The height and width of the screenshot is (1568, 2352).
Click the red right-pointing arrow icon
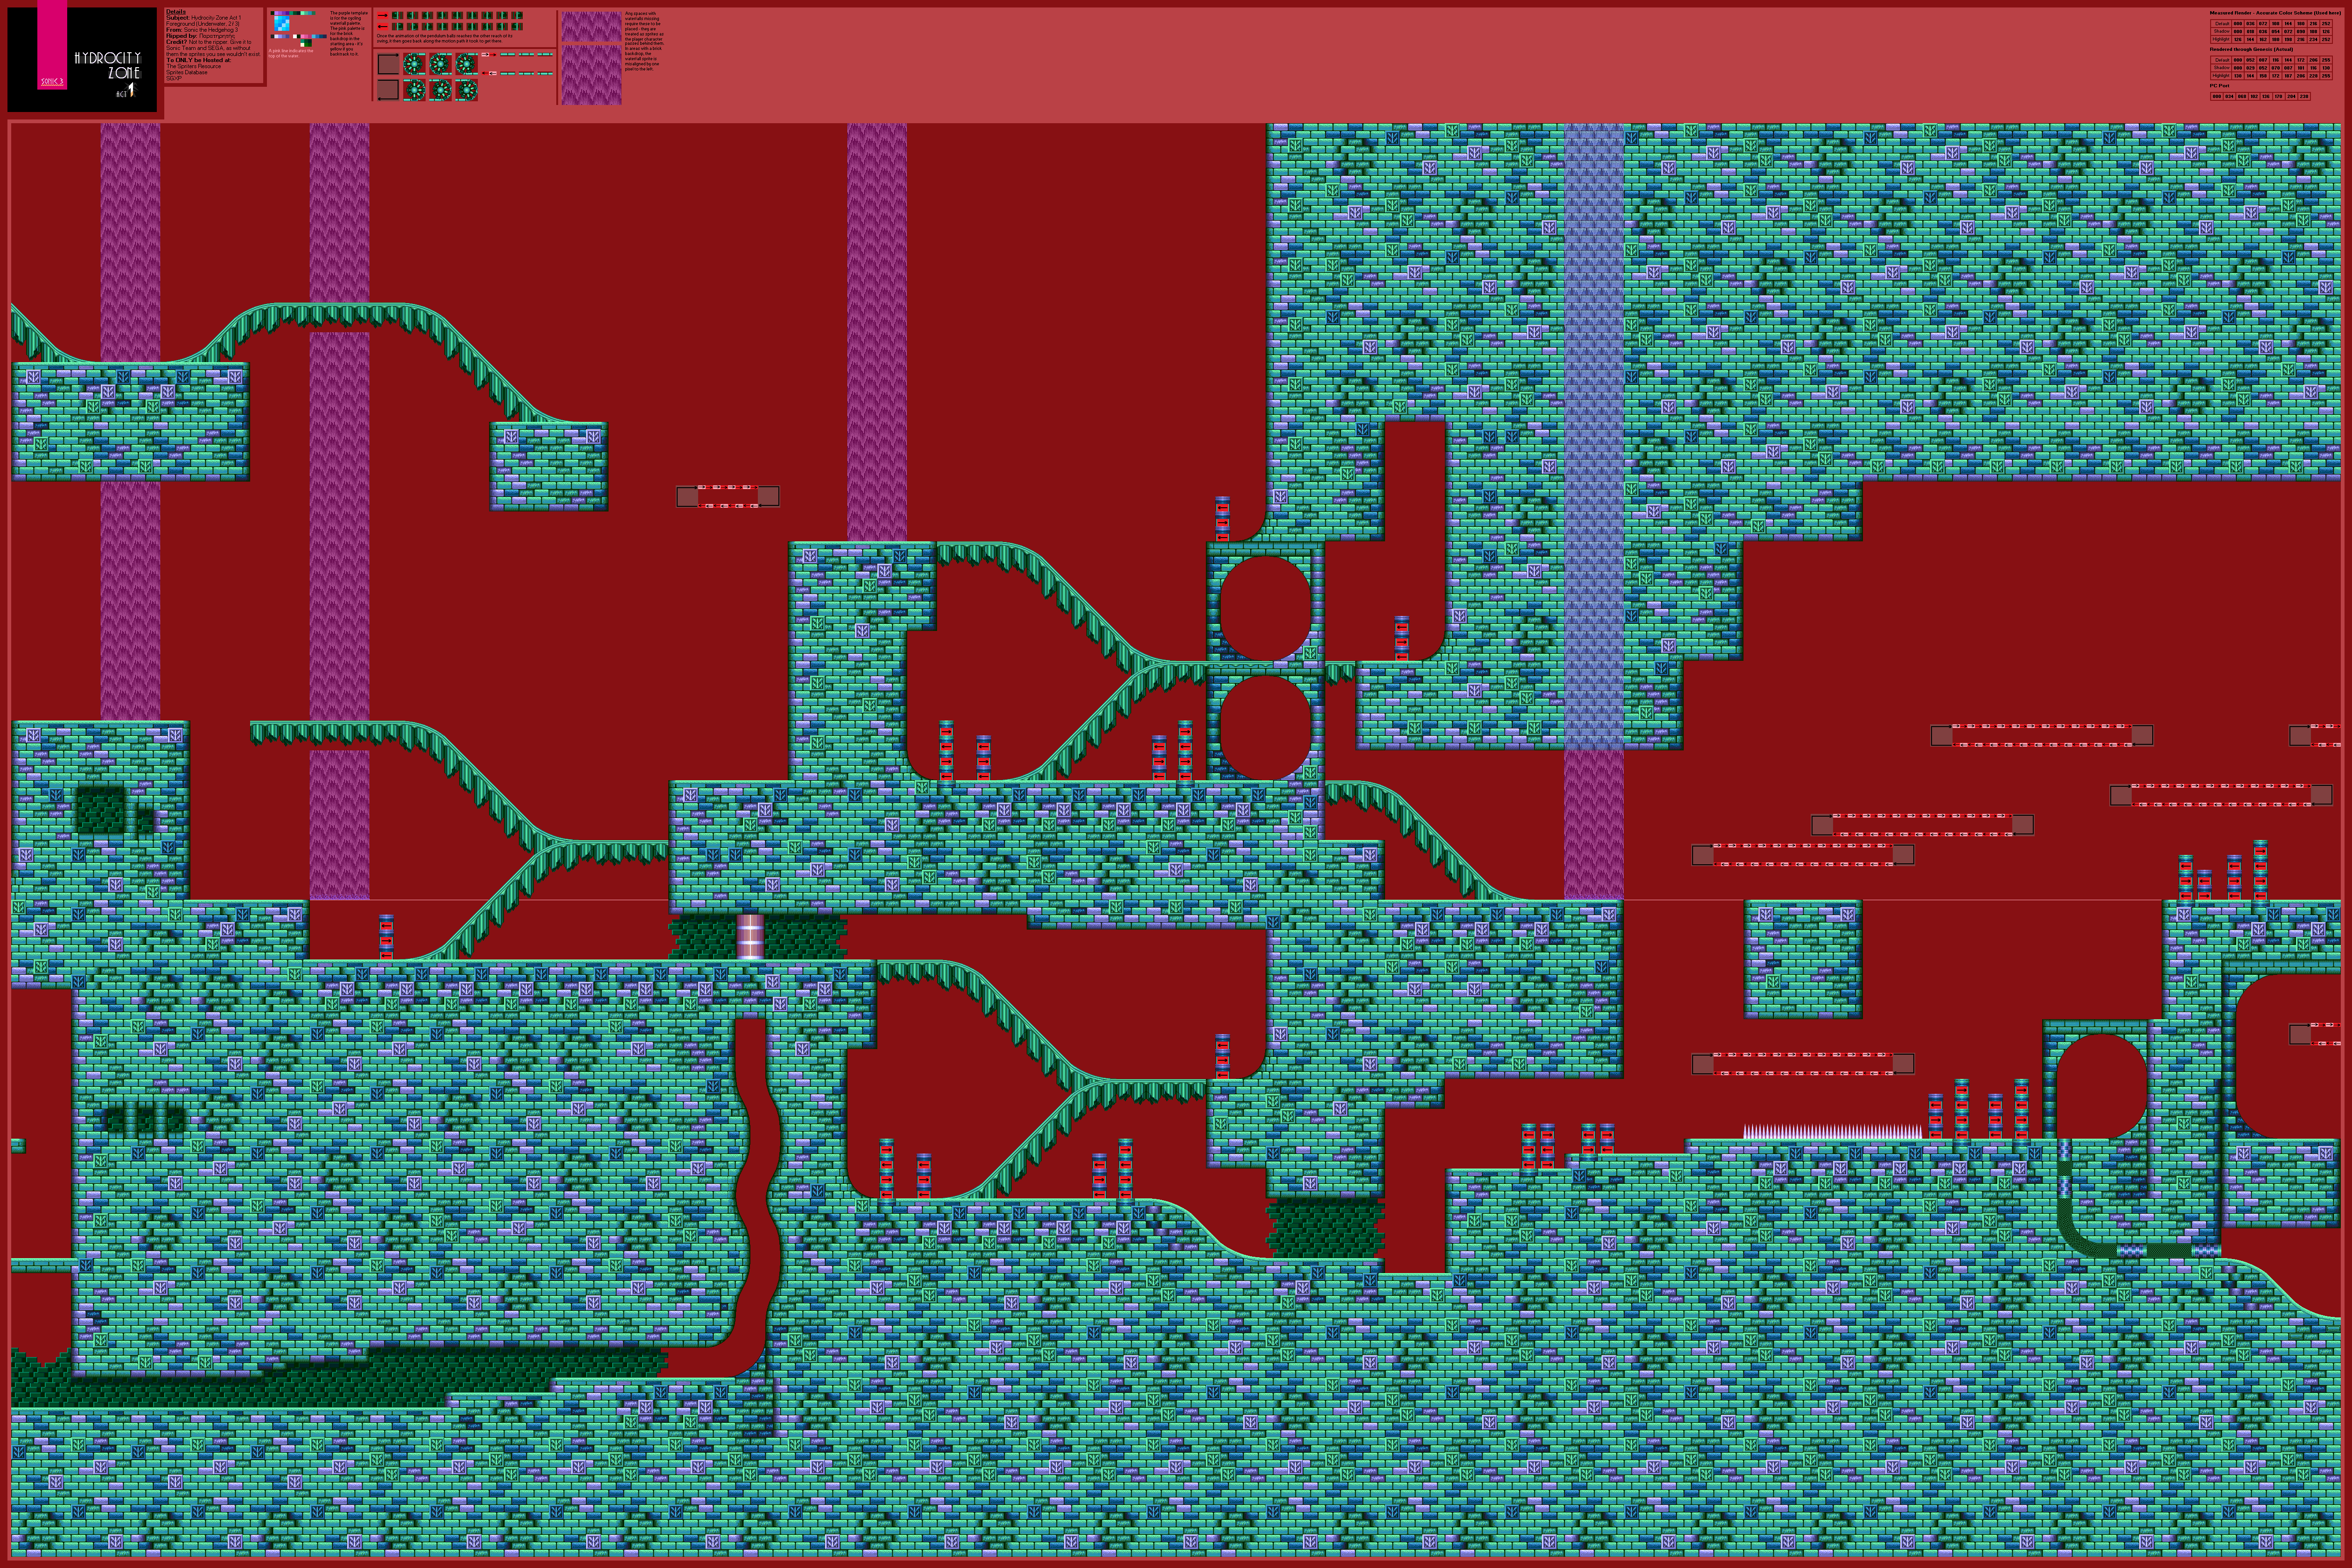click(x=383, y=15)
